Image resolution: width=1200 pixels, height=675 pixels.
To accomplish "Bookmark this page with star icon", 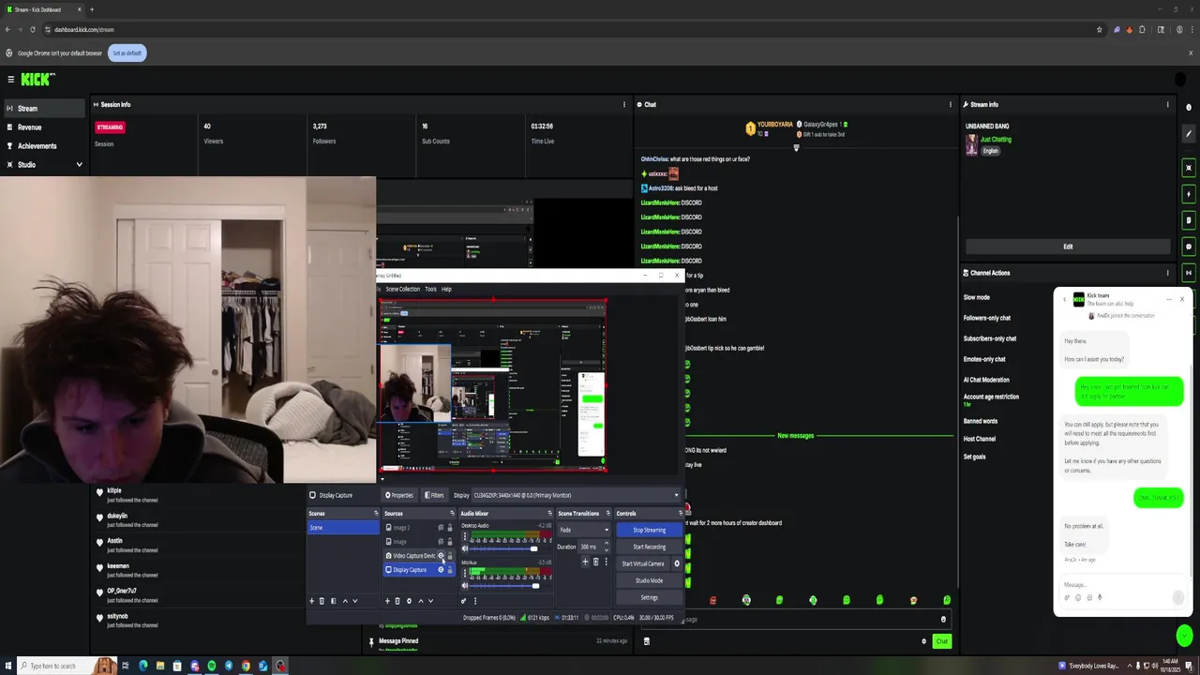I will (x=1100, y=29).
